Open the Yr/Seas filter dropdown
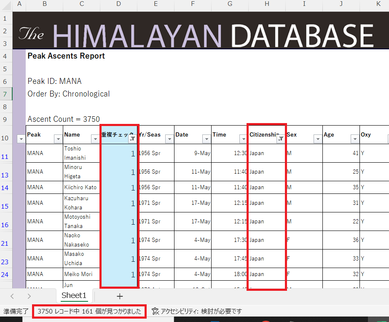Image resolution: width=389 pixels, height=322 pixels. pos(169,139)
